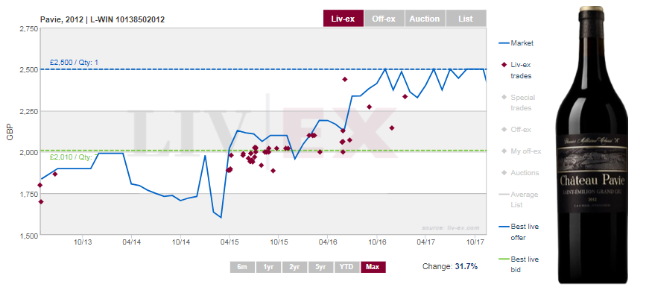Select the Max range button
The image size is (649, 299).
click(x=373, y=267)
